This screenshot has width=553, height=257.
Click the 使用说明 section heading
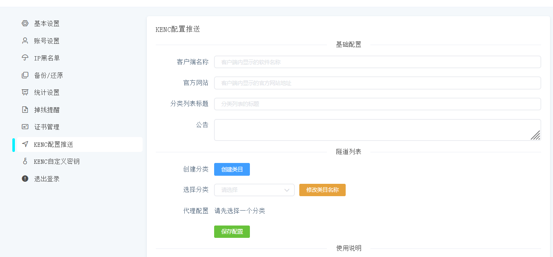pyautogui.click(x=349, y=248)
